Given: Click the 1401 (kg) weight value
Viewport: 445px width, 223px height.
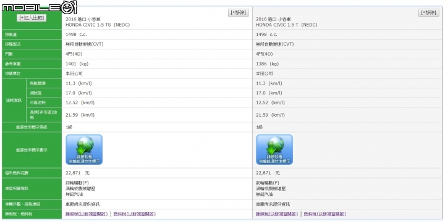Looking at the screenshot, I should 77,64.
